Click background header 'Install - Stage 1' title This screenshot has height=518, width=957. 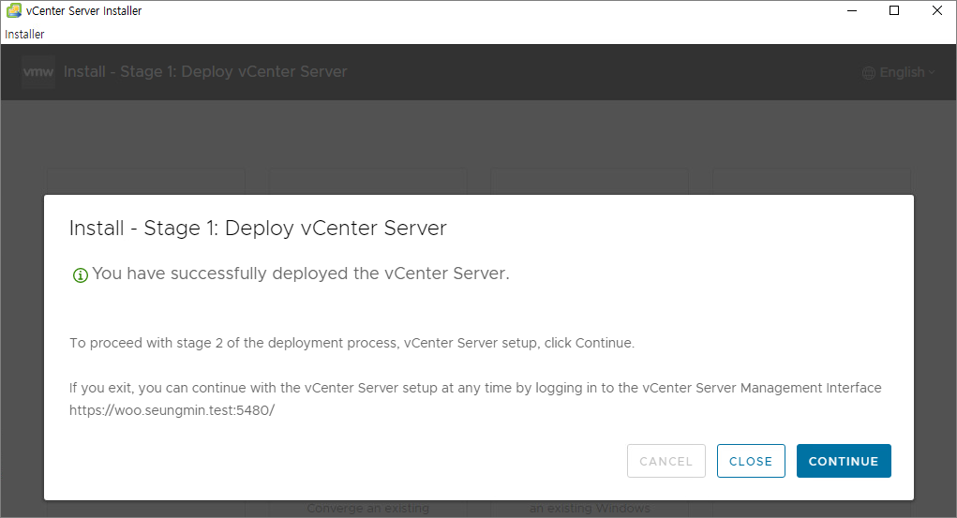click(205, 71)
